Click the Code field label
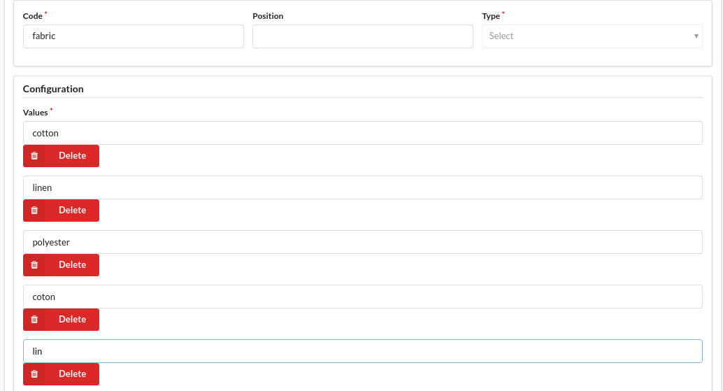723x391 pixels. coord(33,16)
